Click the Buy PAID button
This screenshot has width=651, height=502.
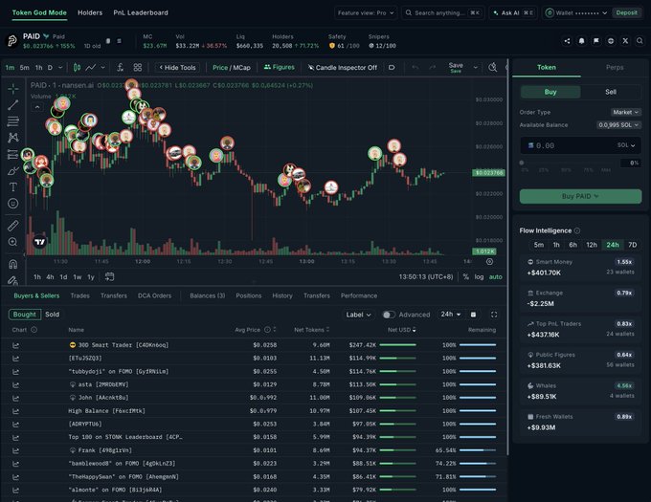click(580, 196)
